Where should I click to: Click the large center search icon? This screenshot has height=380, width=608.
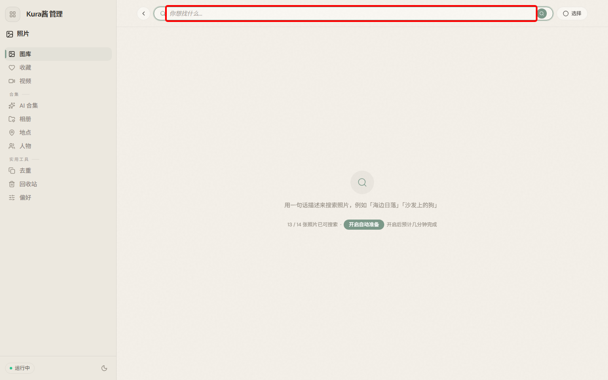(x=362, y=182)
